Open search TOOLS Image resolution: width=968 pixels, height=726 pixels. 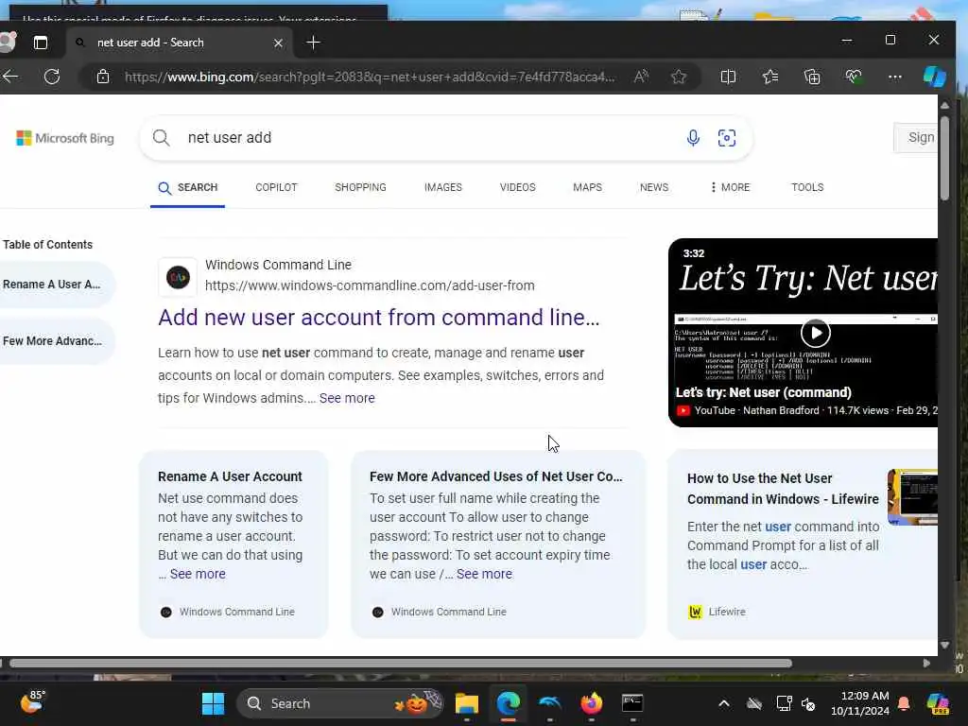[x=807, y=188]
